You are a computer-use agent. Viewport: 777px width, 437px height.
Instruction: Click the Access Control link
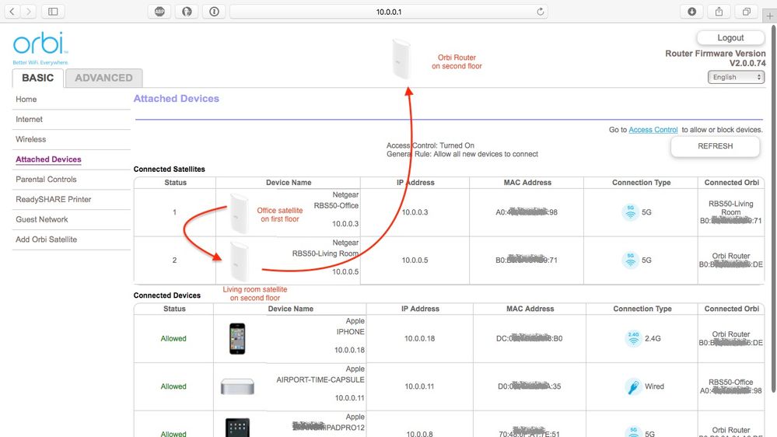click(653, 130)
